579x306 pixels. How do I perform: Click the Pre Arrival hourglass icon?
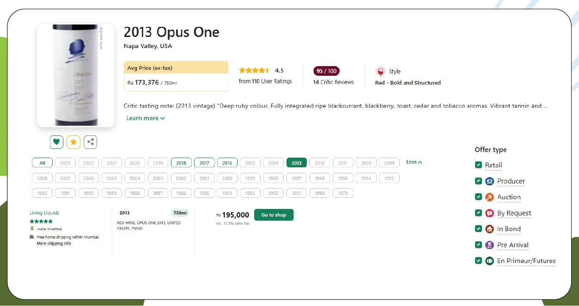tap(489, 245)
